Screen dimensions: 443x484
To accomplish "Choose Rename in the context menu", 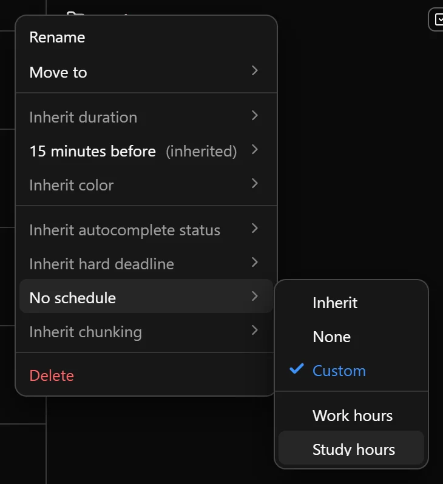I will (146, 38).
